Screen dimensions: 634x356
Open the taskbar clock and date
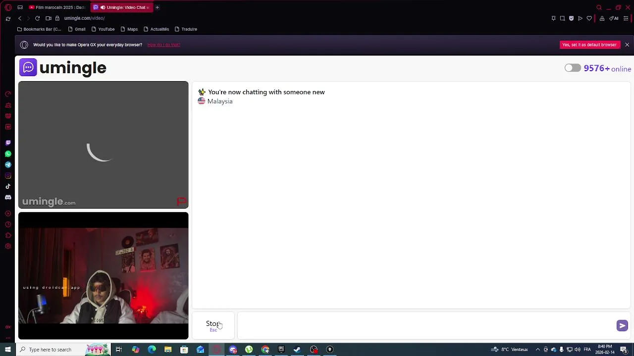(605, 350)
